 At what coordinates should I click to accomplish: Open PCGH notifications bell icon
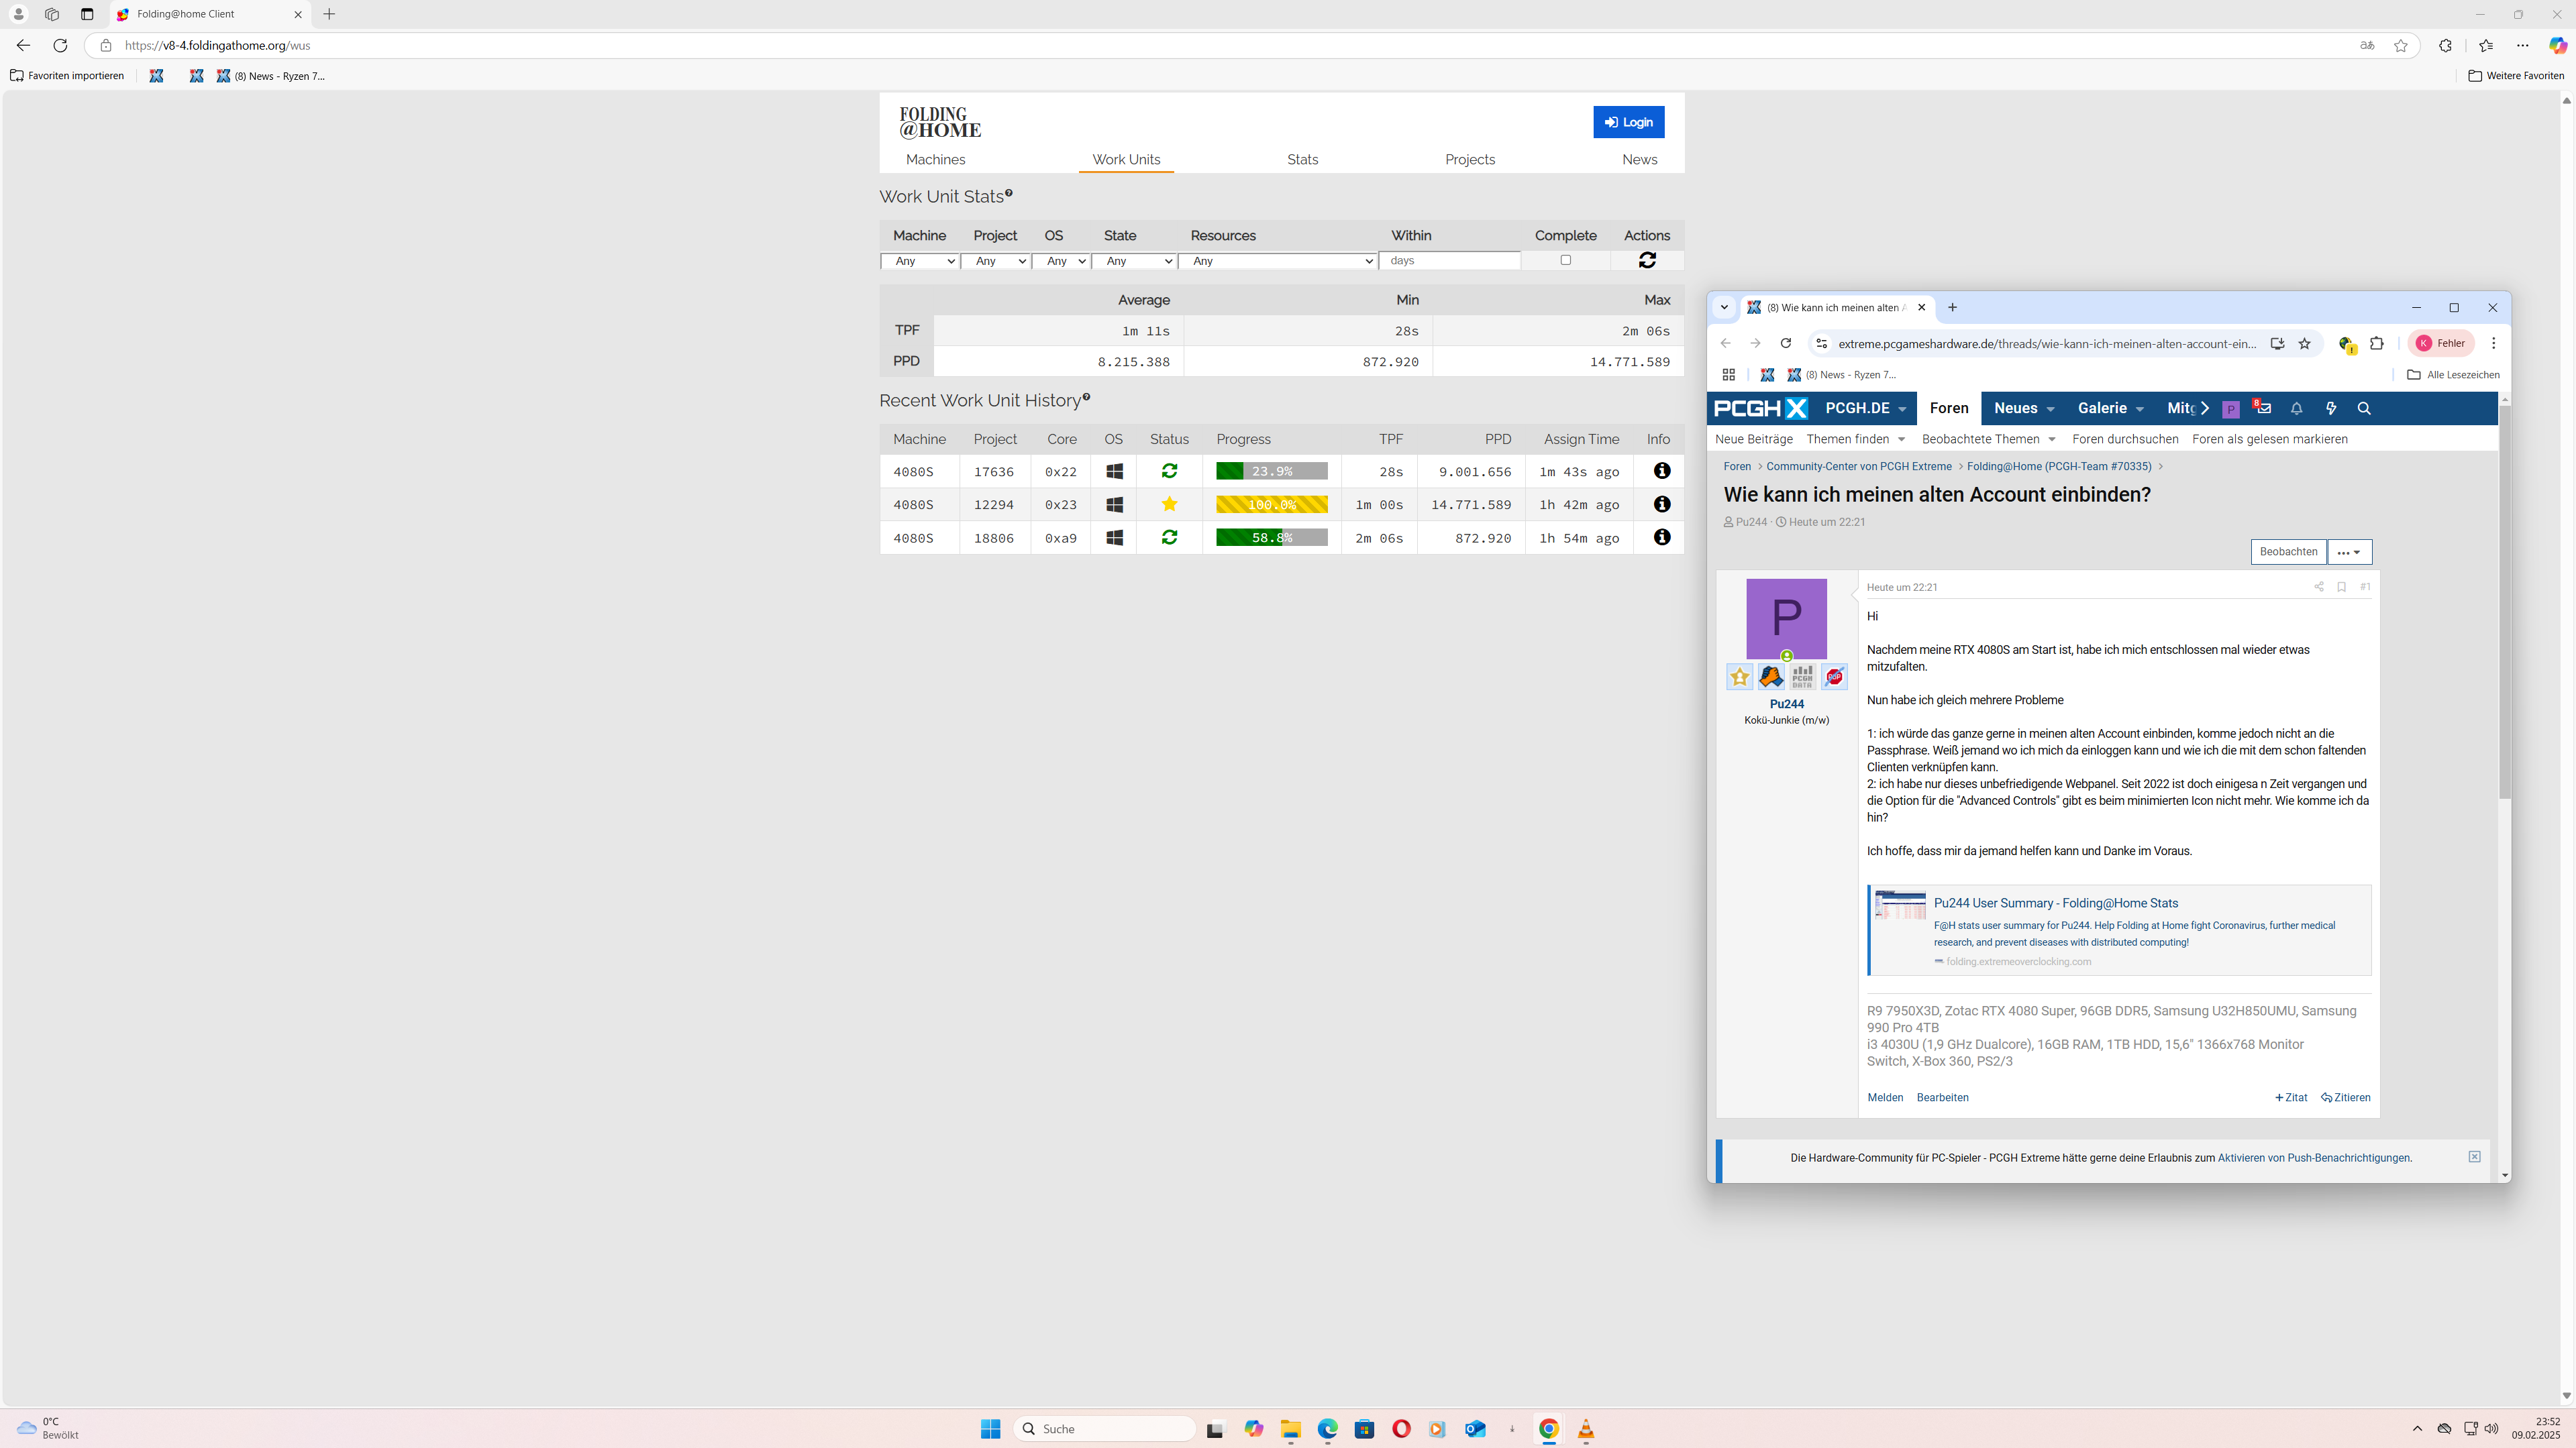2297,408
